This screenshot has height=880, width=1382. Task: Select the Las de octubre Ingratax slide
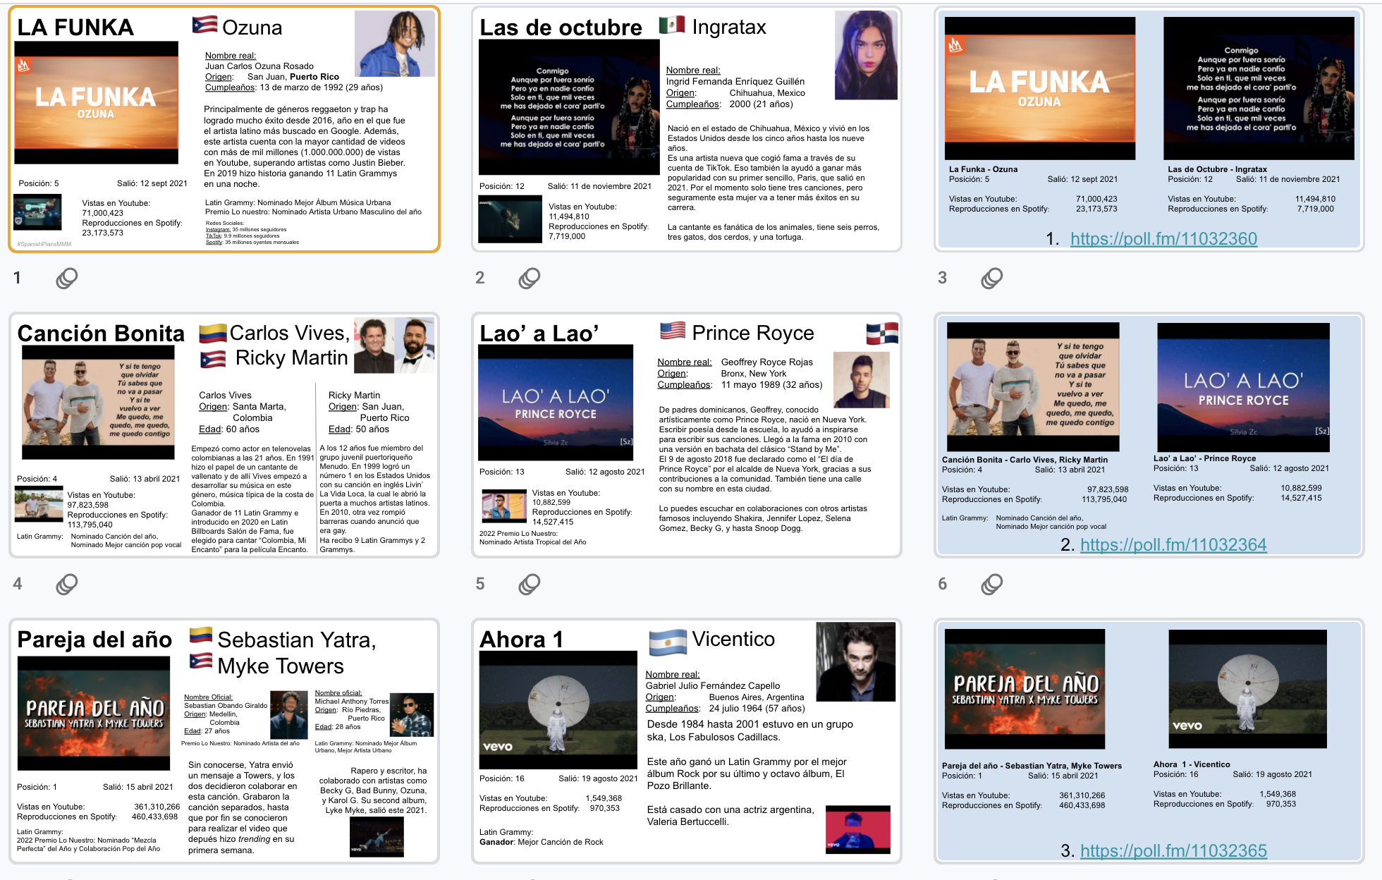(686, 129)
